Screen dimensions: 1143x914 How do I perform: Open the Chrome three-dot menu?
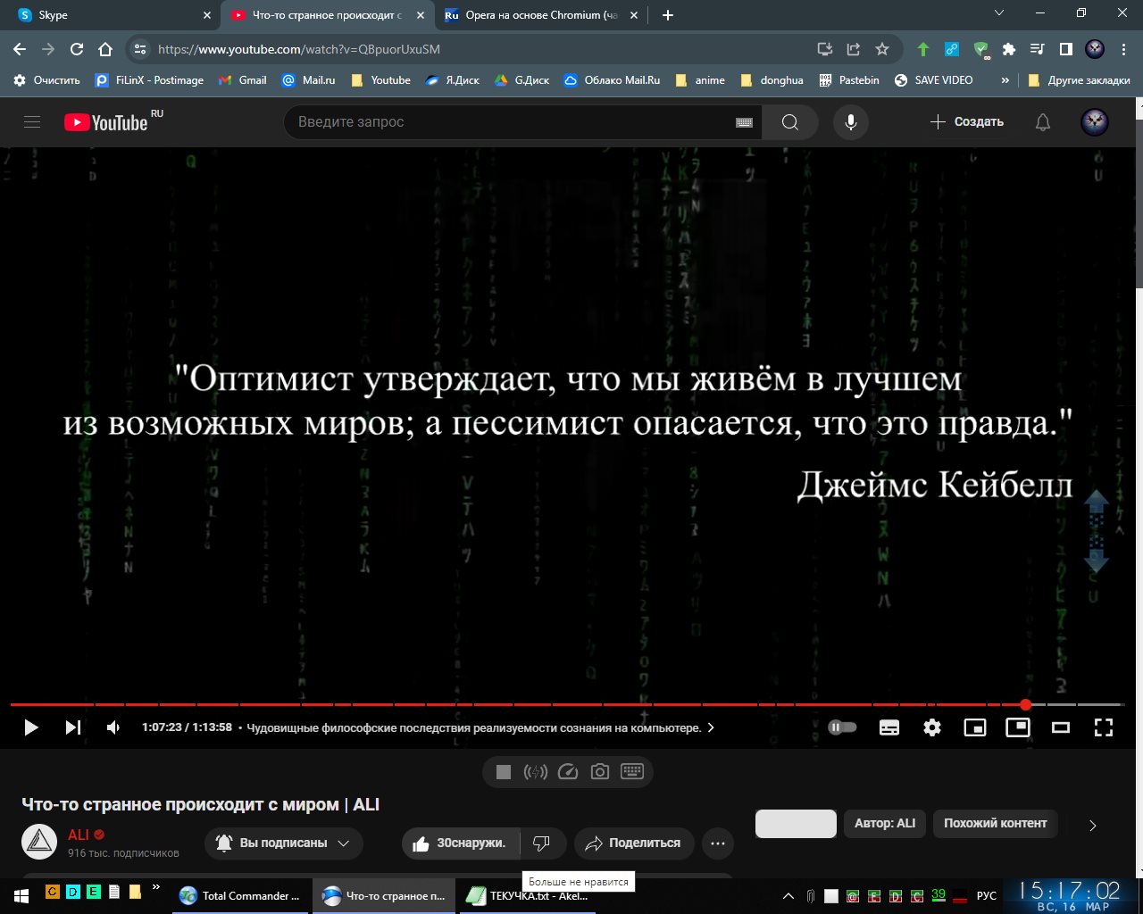(1123, 49)
